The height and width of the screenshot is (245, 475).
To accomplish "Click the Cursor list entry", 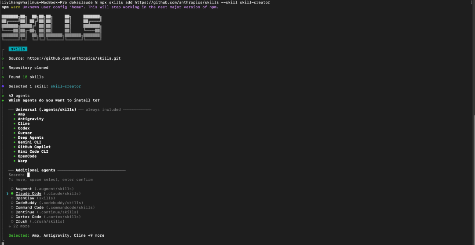I will point(25,133).
